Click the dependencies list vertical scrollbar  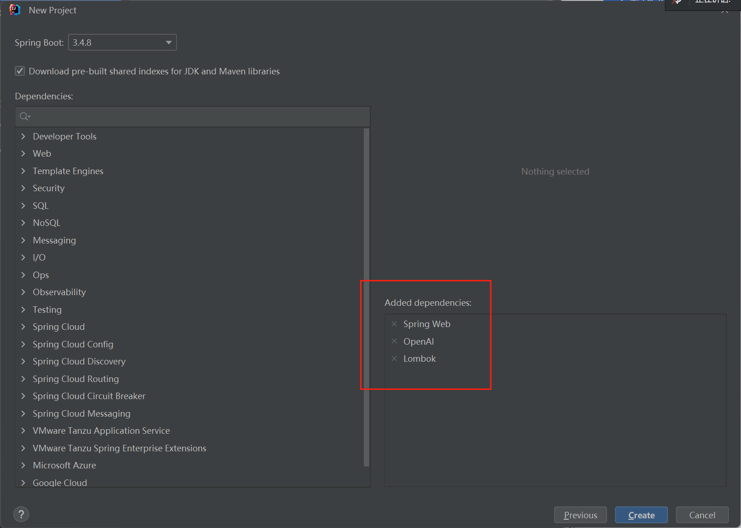click(x=367, y=297)
